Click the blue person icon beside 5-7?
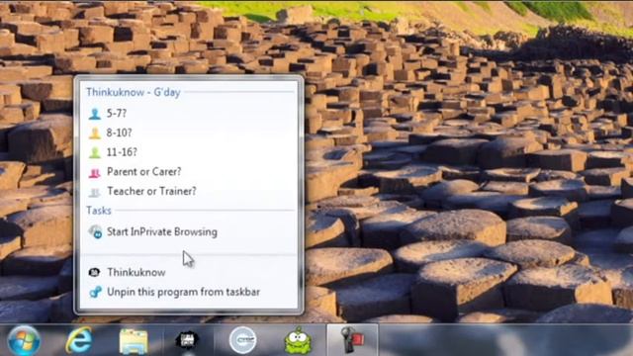The height and width of the screenshot is (356, 633). pyautogui.click(x=95, y=114)
